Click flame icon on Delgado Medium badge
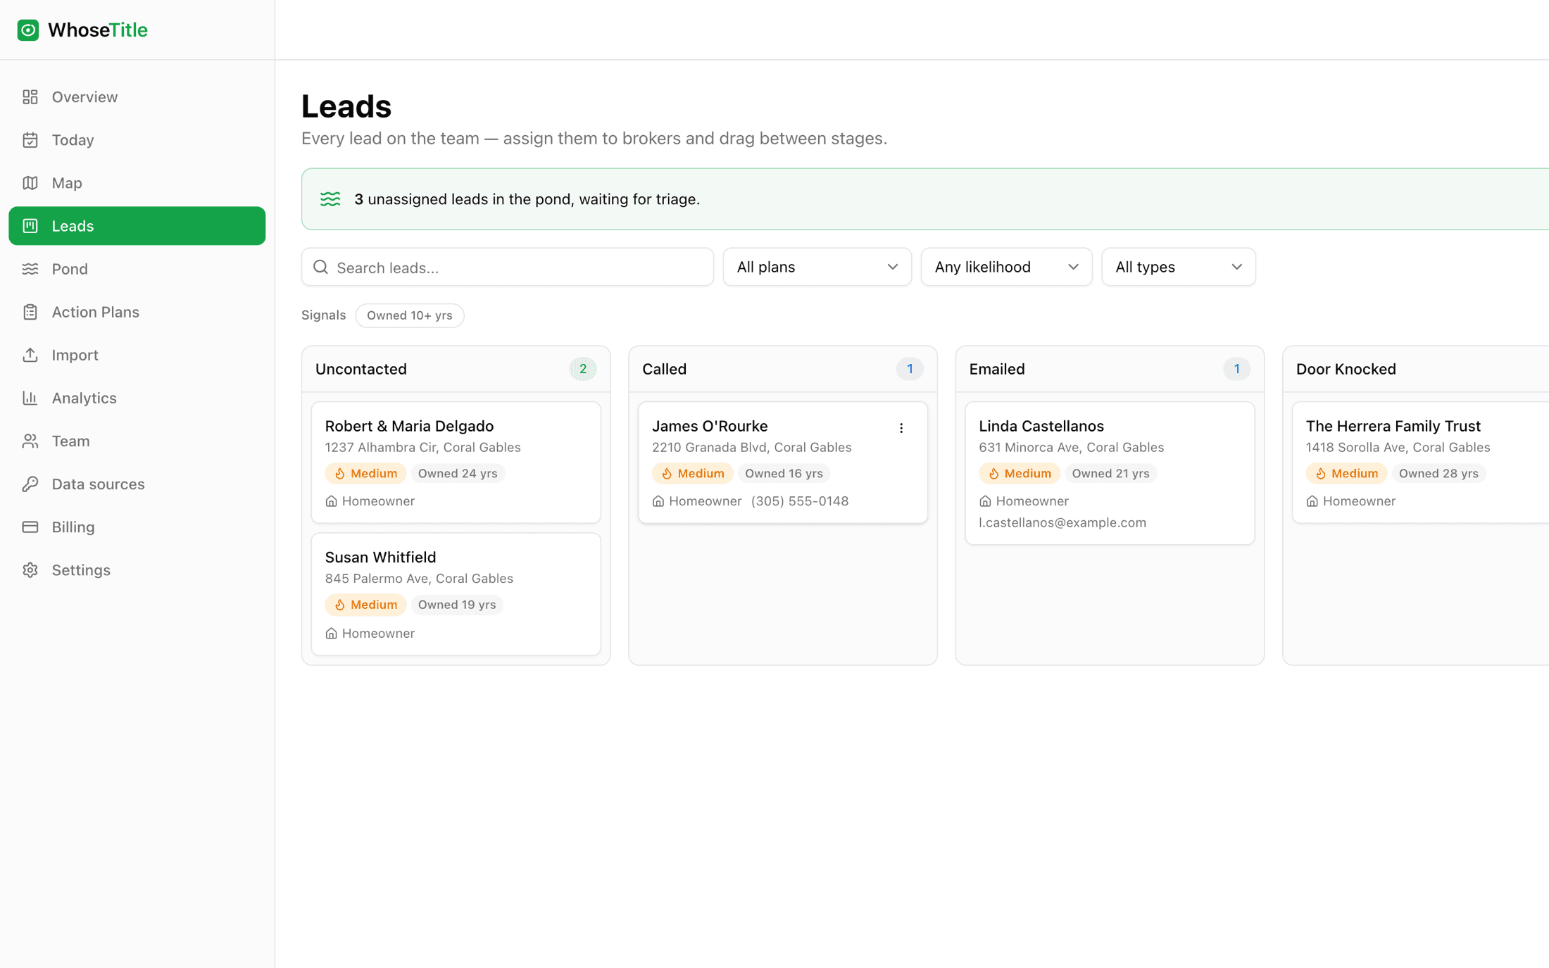 pos(340,474)
